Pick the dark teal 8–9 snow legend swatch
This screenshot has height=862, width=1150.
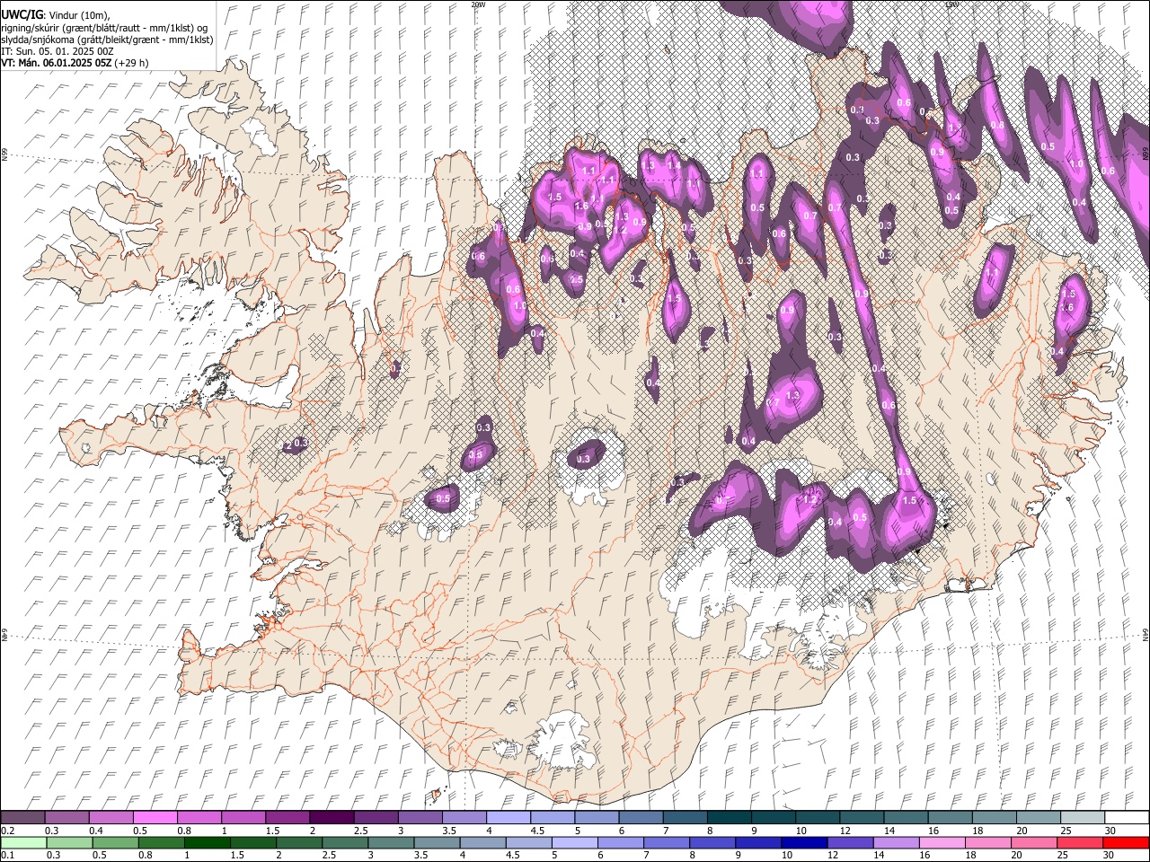(x=729, y=817)
